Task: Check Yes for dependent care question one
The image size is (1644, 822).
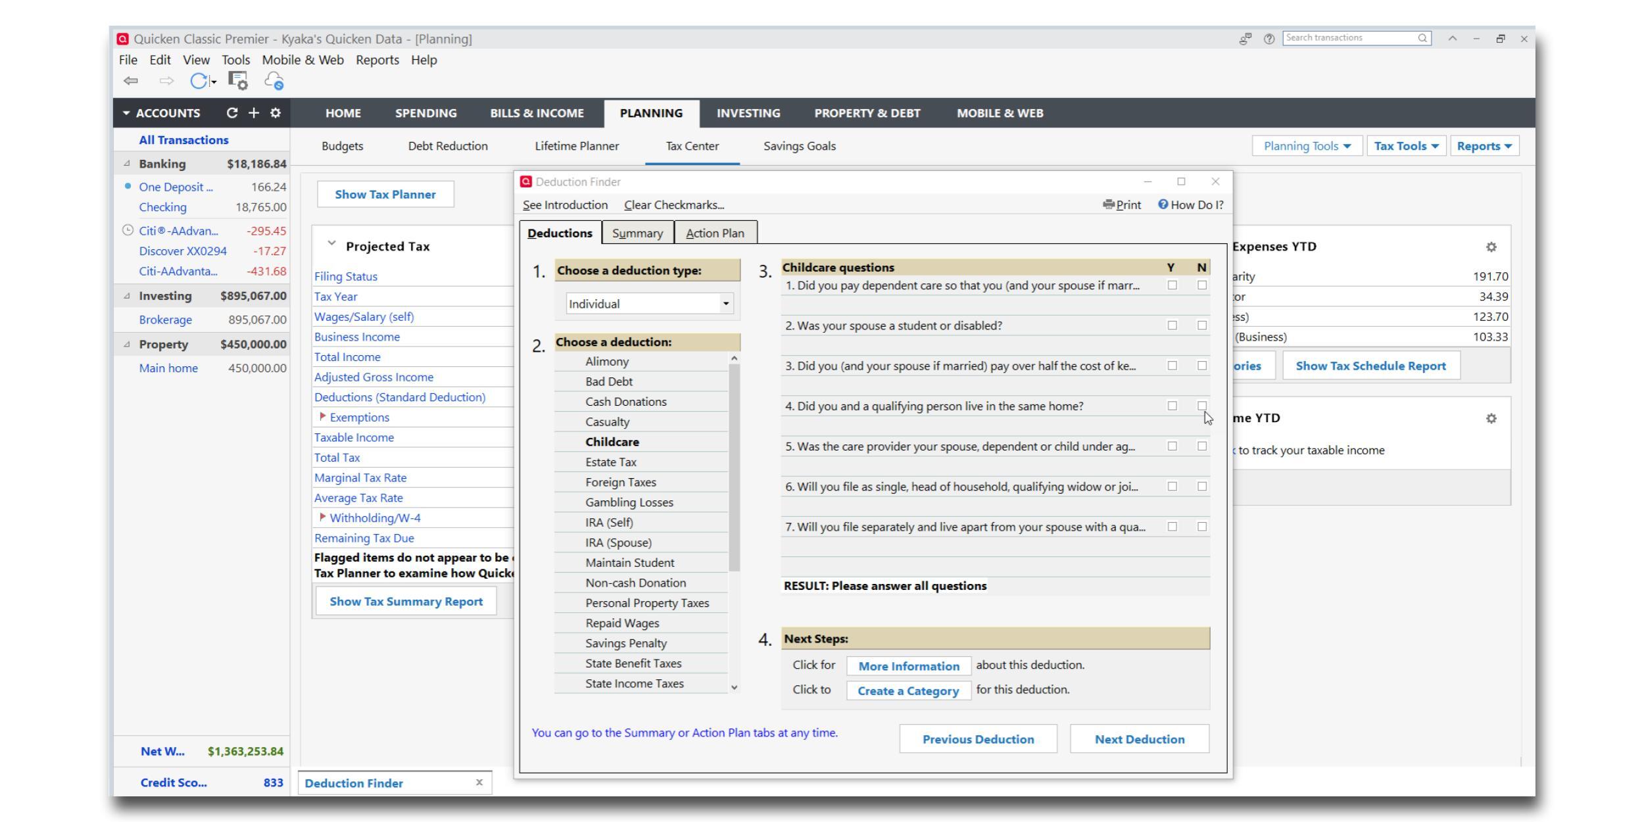Action: [x=1172, y=285]
